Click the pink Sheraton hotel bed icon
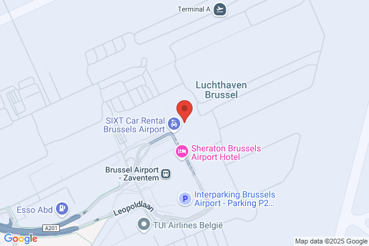369x246 pixels. coord(181,152)
